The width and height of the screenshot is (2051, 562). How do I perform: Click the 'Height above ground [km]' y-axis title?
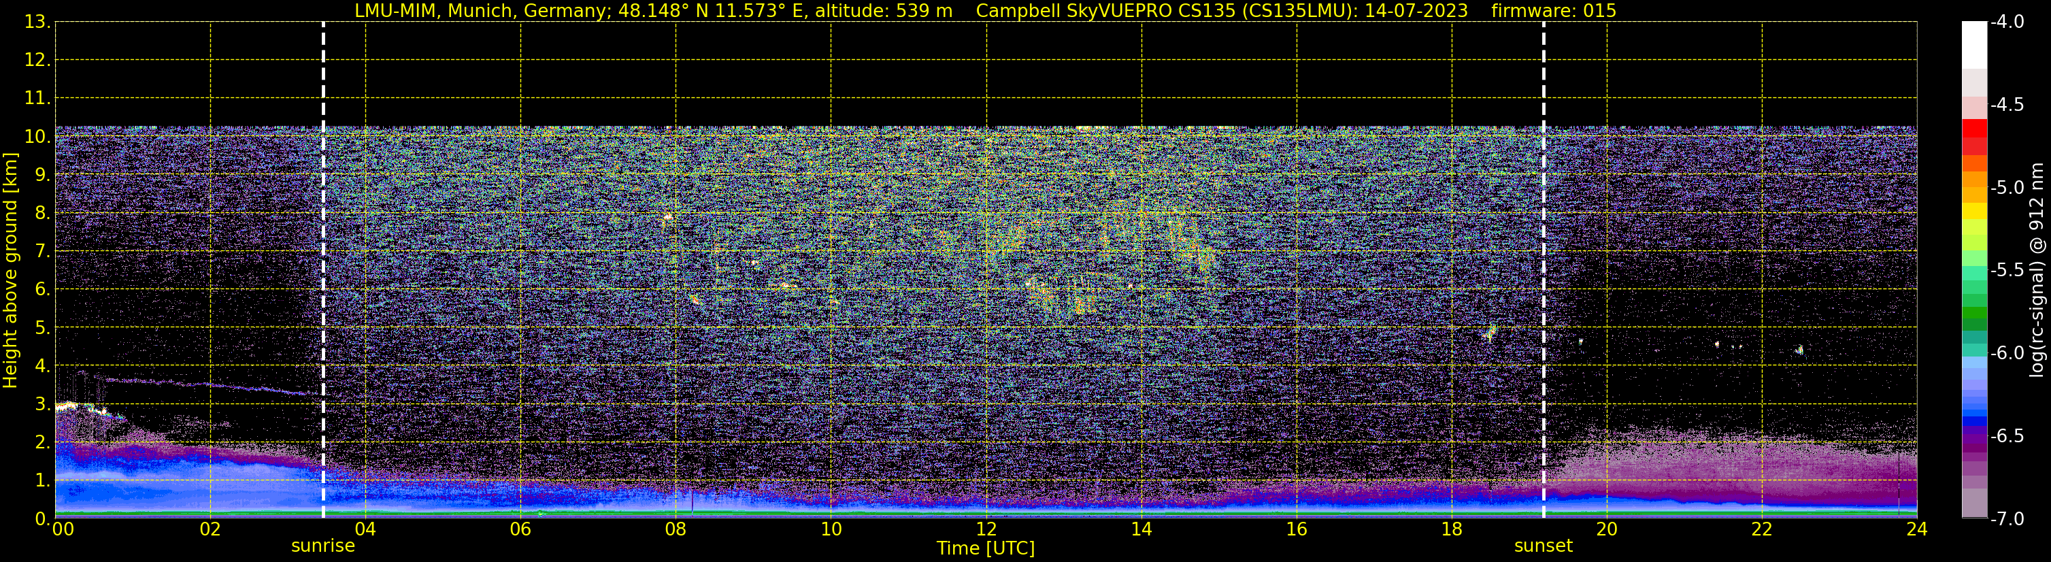pos(10,271)
